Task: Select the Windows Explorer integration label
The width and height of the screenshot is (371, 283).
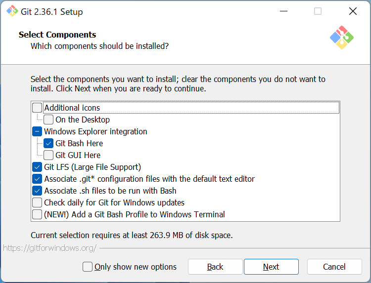Action: click(95, 131)
